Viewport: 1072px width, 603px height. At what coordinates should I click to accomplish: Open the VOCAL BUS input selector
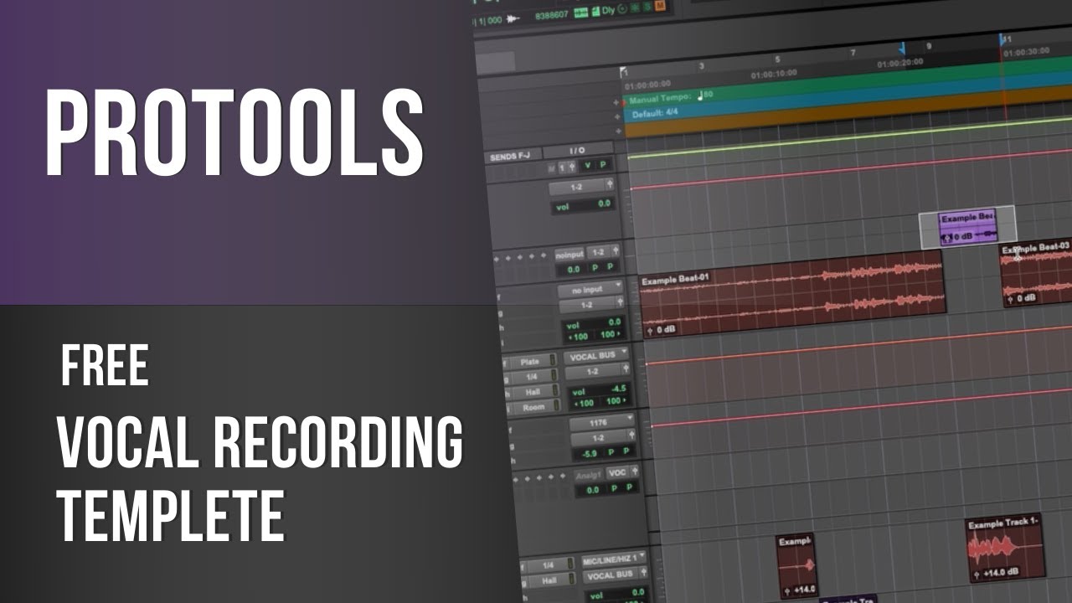596,356
